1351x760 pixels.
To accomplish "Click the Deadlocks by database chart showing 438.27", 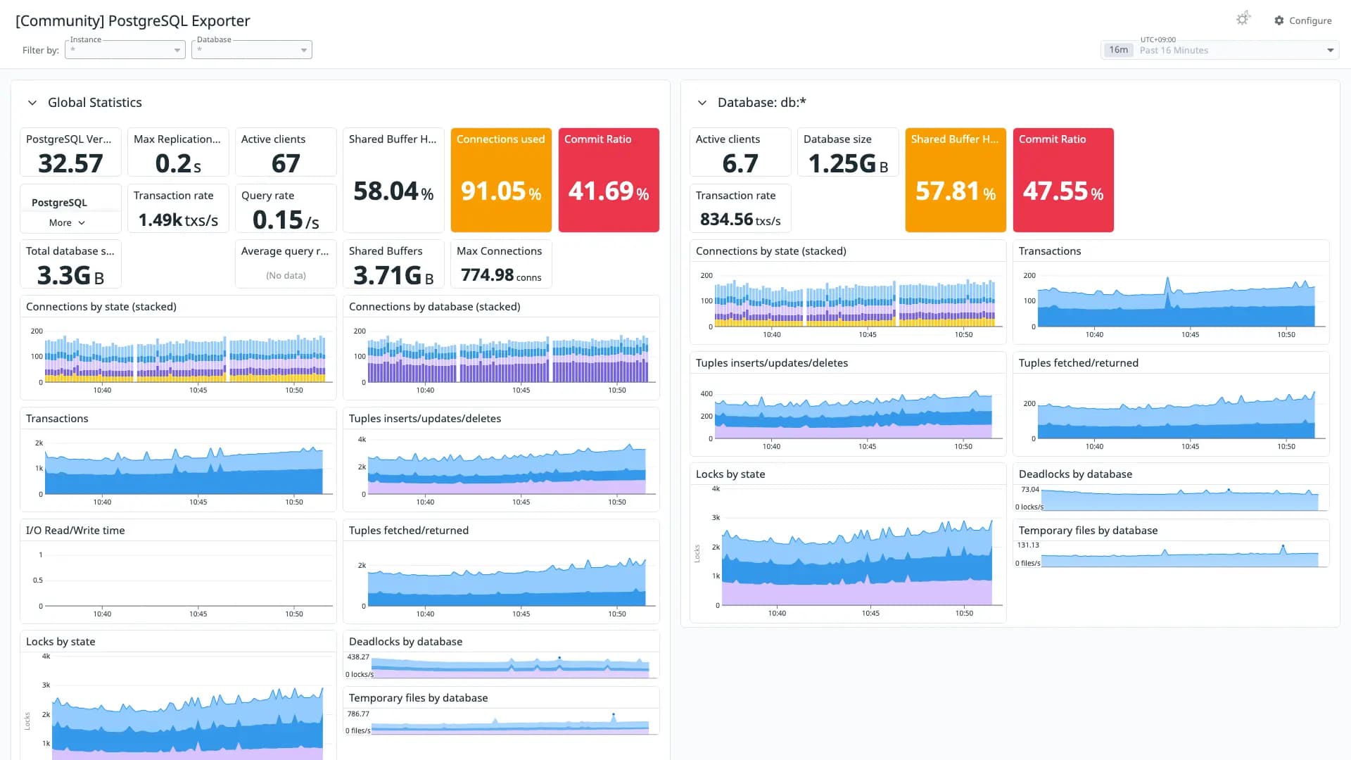I will 501,655.
